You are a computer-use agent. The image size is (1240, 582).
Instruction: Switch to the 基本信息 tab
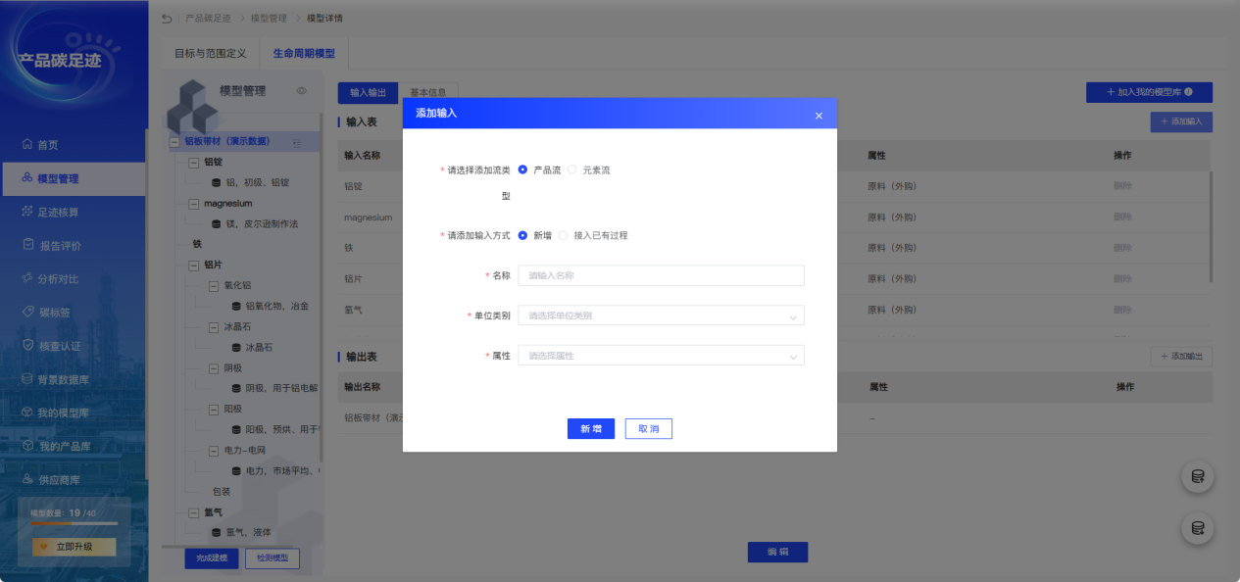tap(427, 93)
